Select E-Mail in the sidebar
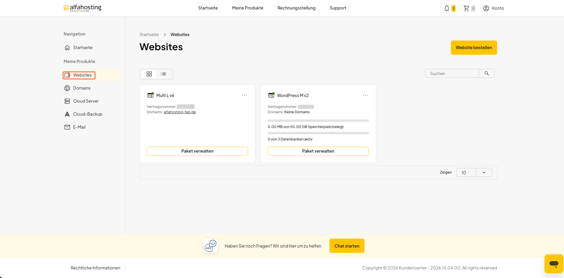 [79, 127]
